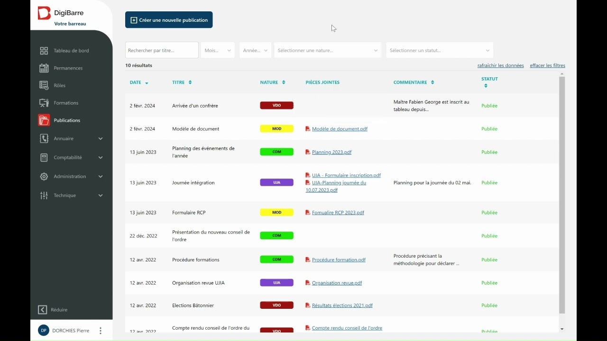Click the PDF icon of UJA - Formulaire inscription.pdf
Screen dimensions: 607x341
308,175
